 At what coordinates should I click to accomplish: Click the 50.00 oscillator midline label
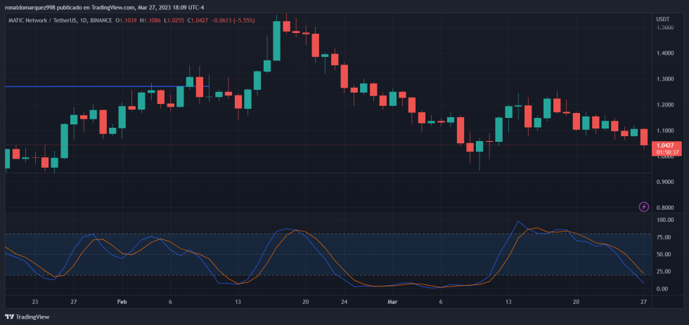pyautogui.click(x=664, y=254)
